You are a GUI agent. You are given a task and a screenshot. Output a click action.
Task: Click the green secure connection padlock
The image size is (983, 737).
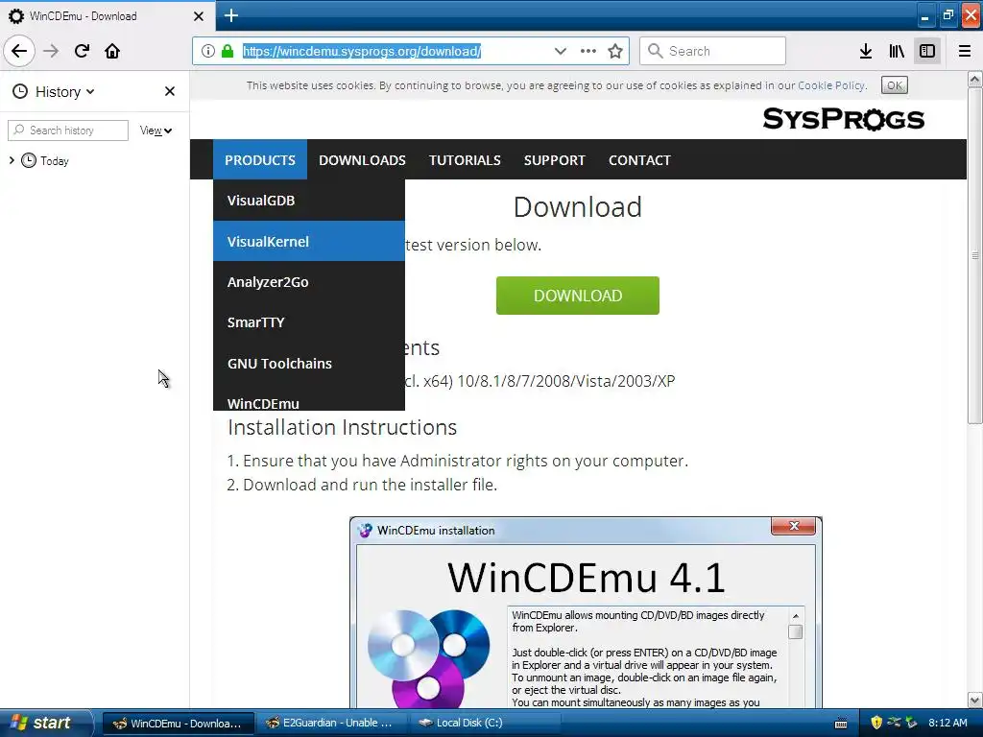(x=228, y=51)
